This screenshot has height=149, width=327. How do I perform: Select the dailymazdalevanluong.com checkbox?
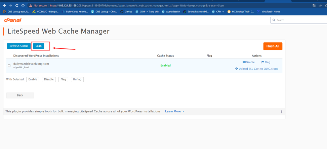[x=9, y=66]
